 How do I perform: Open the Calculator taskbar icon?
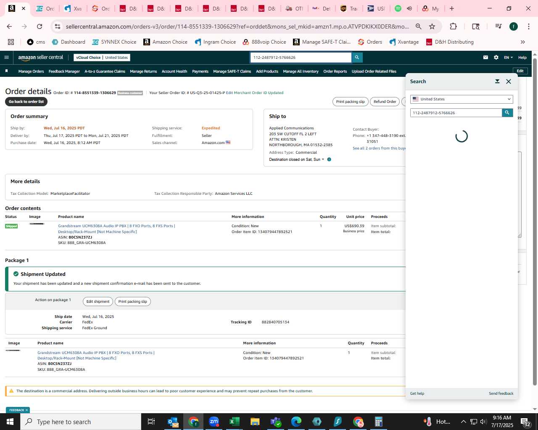[x=378, y=422]
